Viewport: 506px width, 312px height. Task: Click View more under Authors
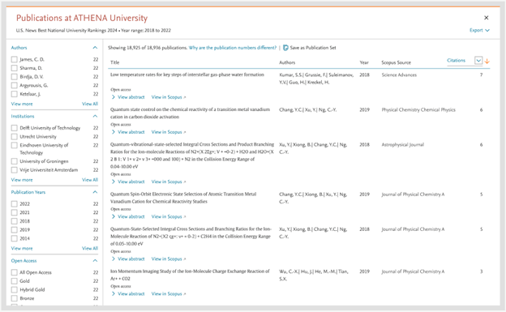point(22,104)
